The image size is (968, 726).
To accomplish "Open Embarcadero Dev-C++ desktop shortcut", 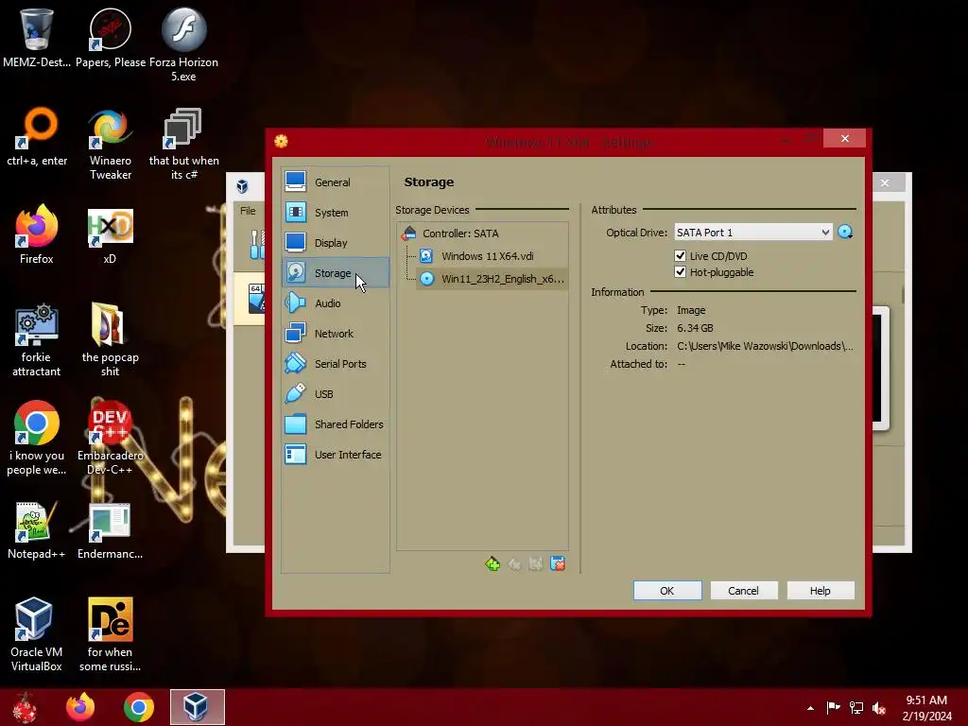I will (x=111, y=439).
